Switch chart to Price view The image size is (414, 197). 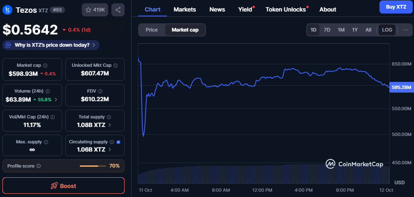click(x=152, y=30)
